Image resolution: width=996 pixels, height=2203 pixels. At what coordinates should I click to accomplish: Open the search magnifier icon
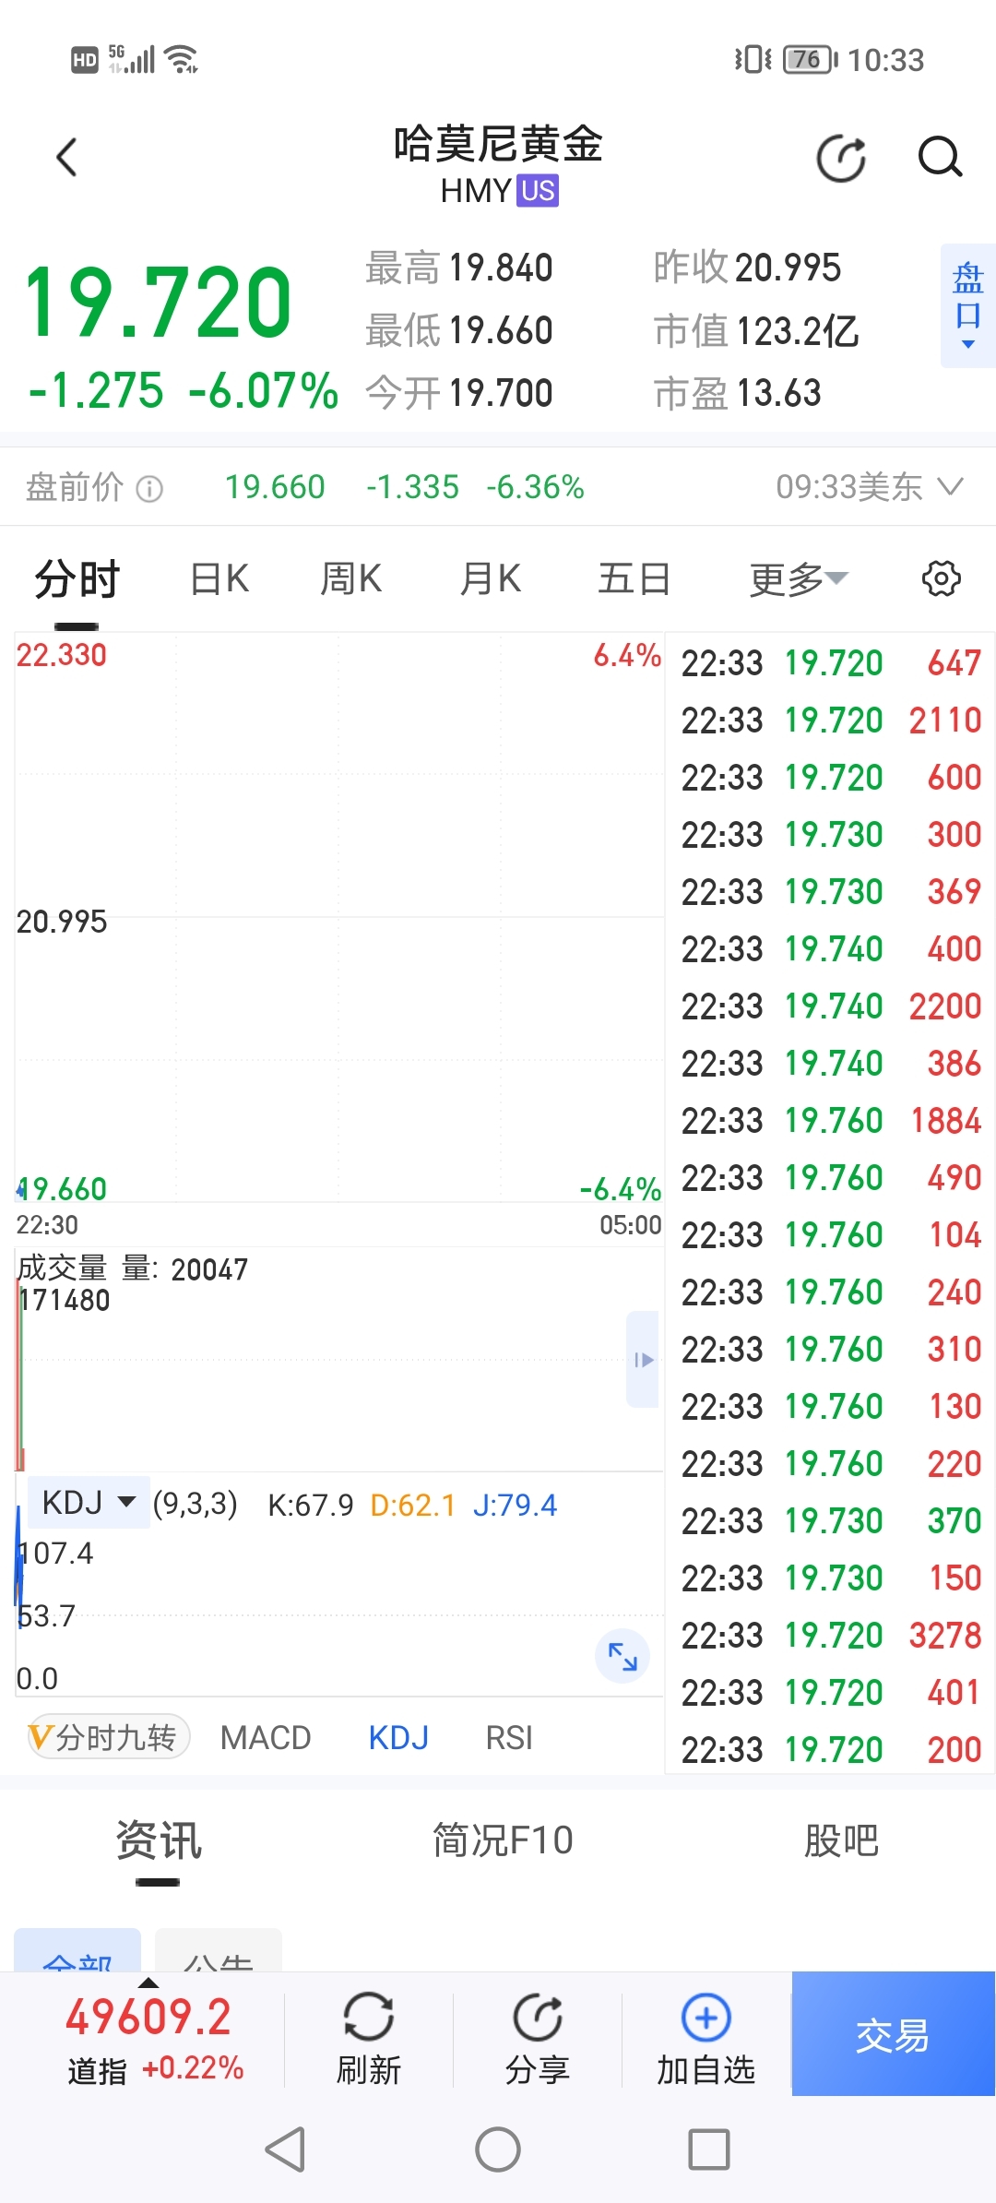[x=940, y=158]
